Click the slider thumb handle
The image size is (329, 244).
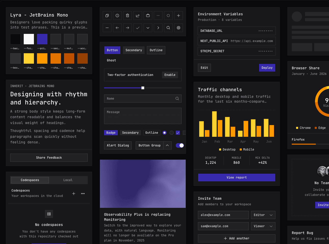click(143, 88)
